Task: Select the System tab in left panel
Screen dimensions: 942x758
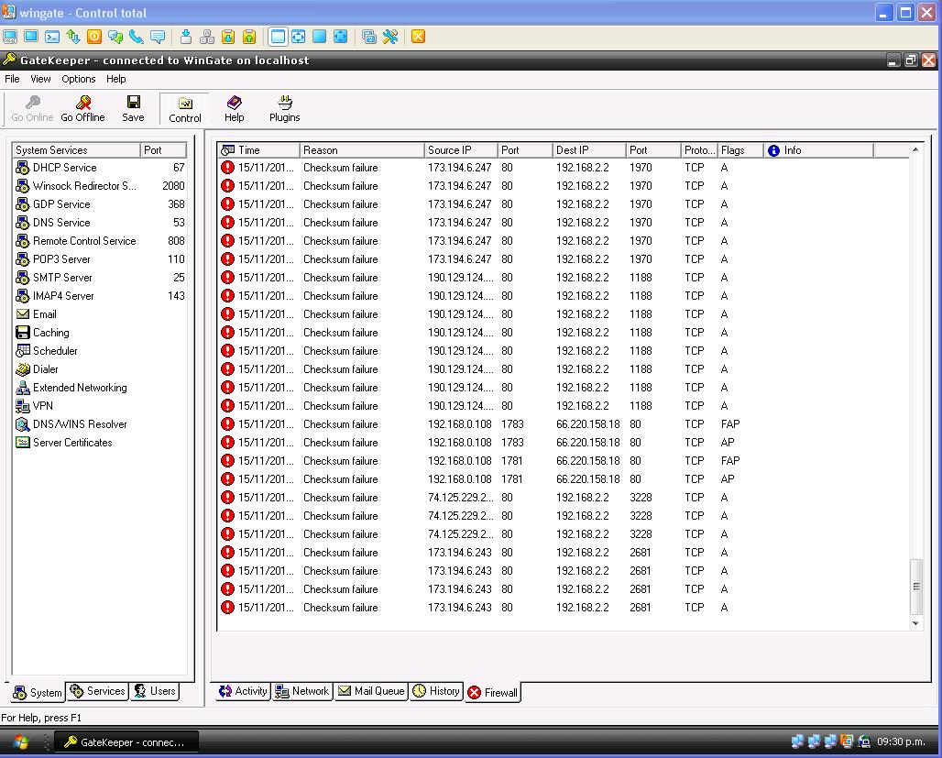Action: pos(38,693)
